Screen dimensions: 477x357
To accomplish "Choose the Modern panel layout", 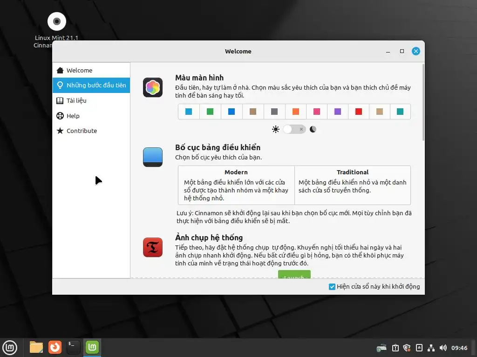I will [236, 185].
